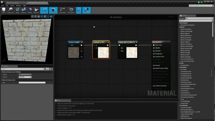The image size is (215, 121).
Task: Open the Window menu
Action: click(x=18, y=6)
